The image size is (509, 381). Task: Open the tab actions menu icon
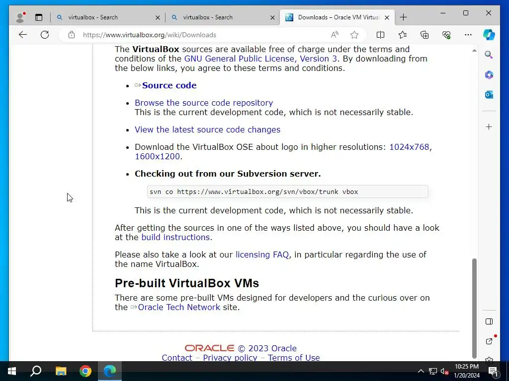coord(39,17)
